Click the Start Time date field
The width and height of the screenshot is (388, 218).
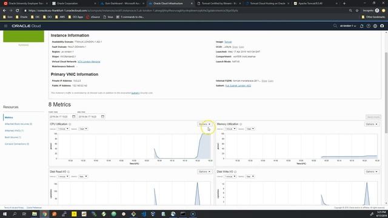[x=62, y=116]
